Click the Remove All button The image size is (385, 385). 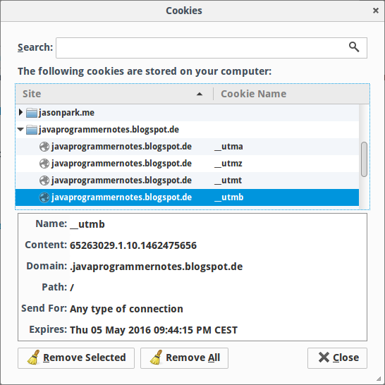point(184,358)
